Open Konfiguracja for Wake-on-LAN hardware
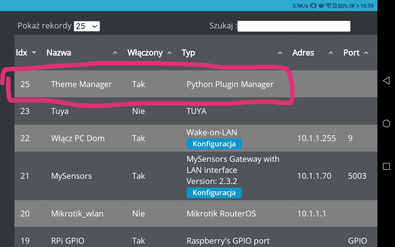Viewport: 395px width, 247px height. [x=214, y=144]
